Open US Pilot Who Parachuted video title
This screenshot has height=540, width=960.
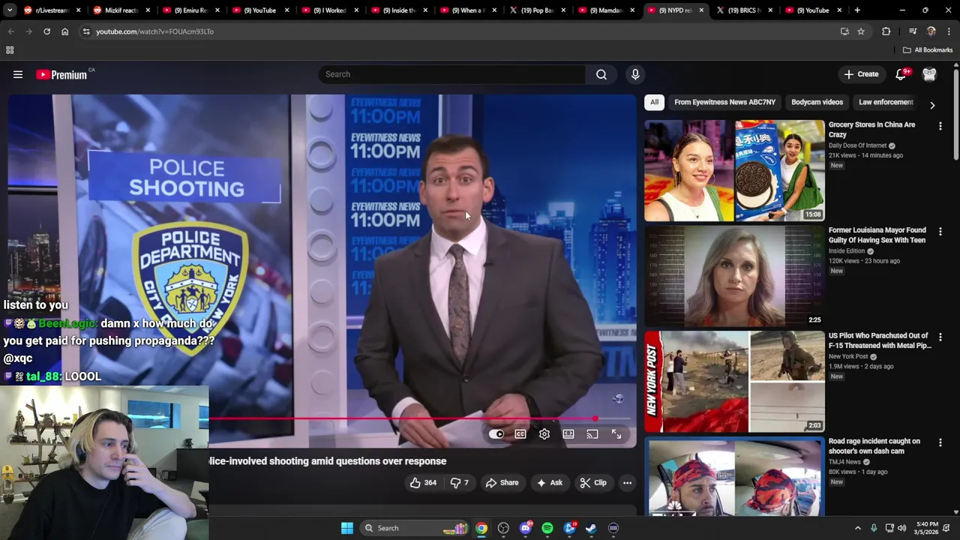coord(880,340)
